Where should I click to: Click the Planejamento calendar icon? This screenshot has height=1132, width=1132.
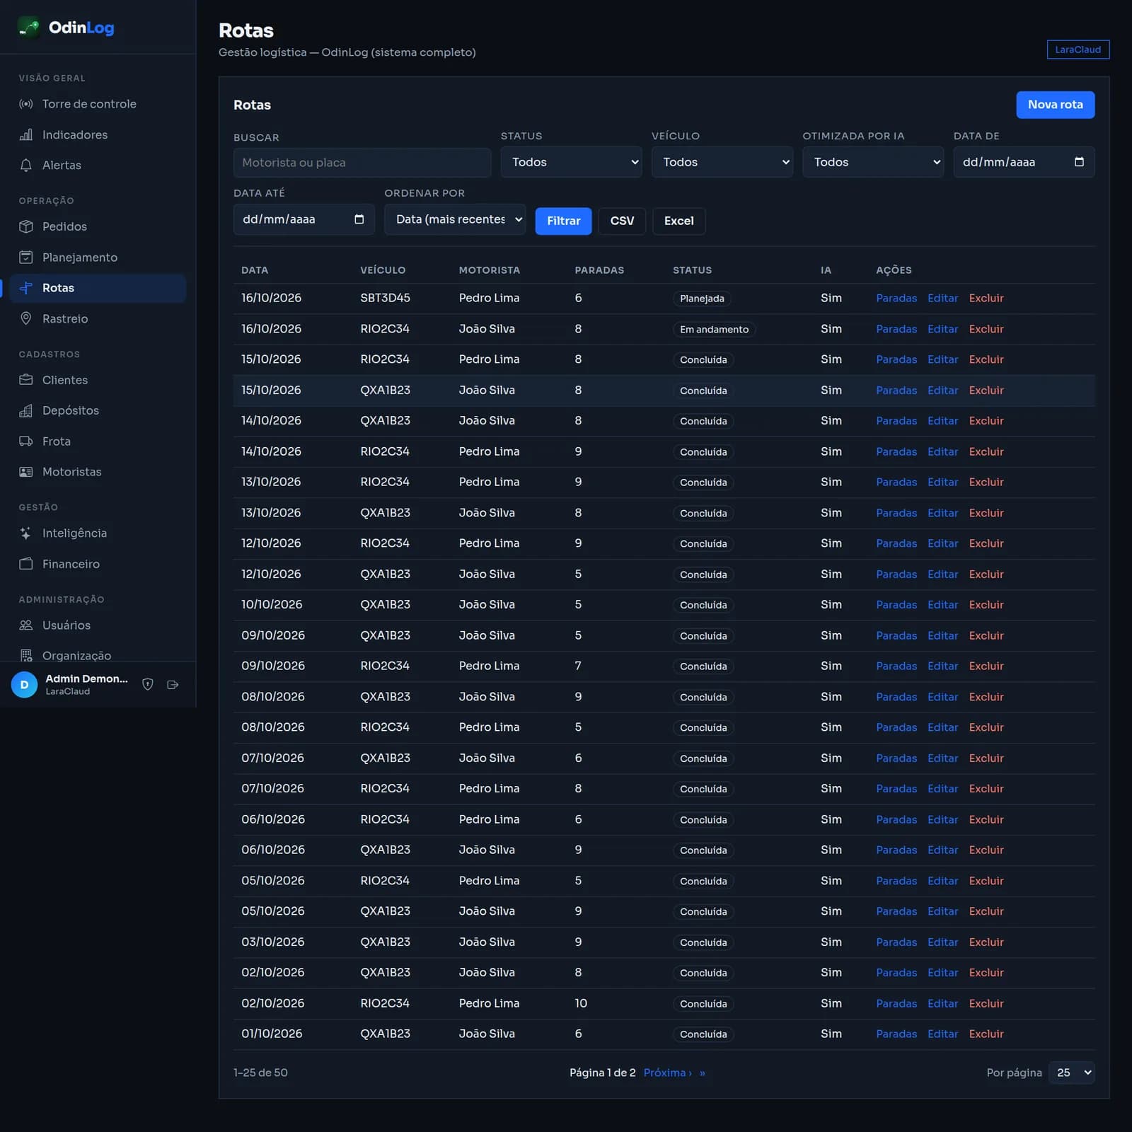coord(26,257)
